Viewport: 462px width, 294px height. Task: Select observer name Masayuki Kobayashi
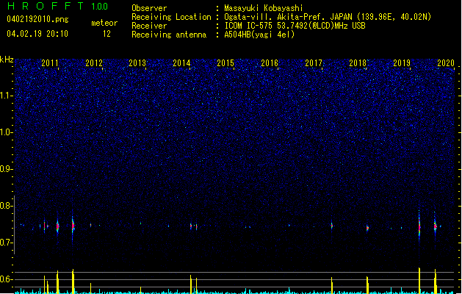pos(264,8)
